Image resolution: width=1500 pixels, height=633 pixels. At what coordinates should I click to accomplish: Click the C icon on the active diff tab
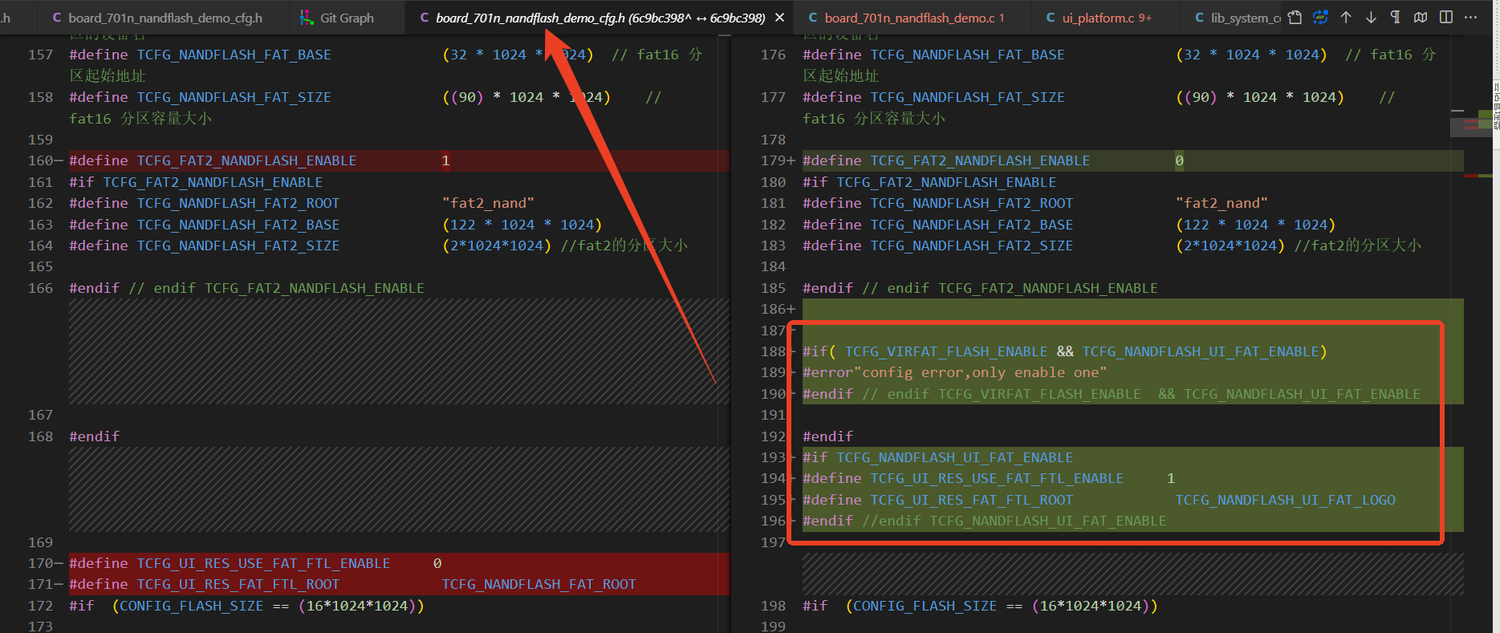(425, 18)
